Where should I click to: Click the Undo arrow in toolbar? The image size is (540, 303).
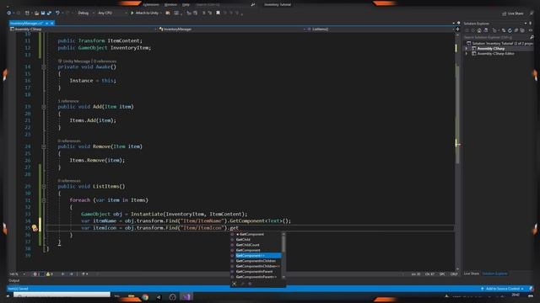click(57, 13)
